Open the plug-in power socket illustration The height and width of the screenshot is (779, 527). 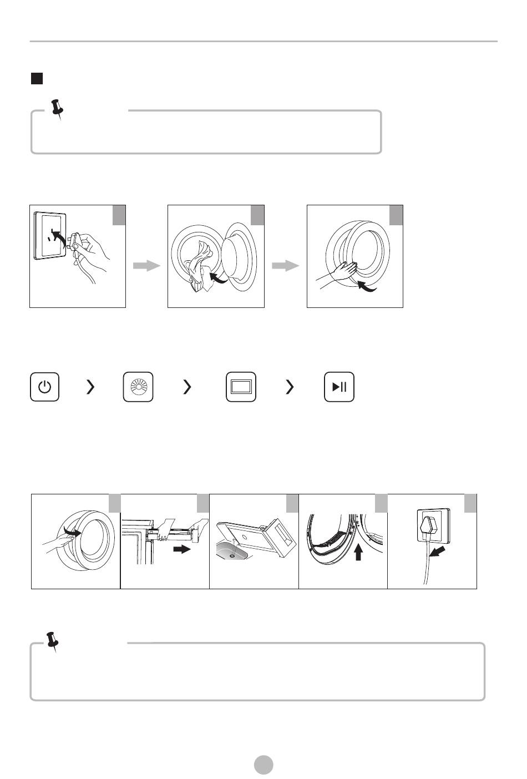click(78, 256)
